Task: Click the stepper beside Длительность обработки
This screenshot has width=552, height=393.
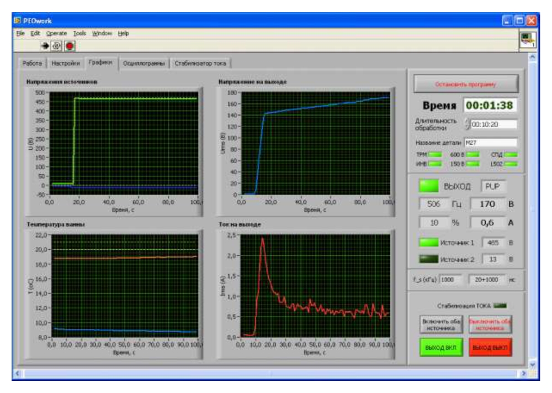Action: 467,124
